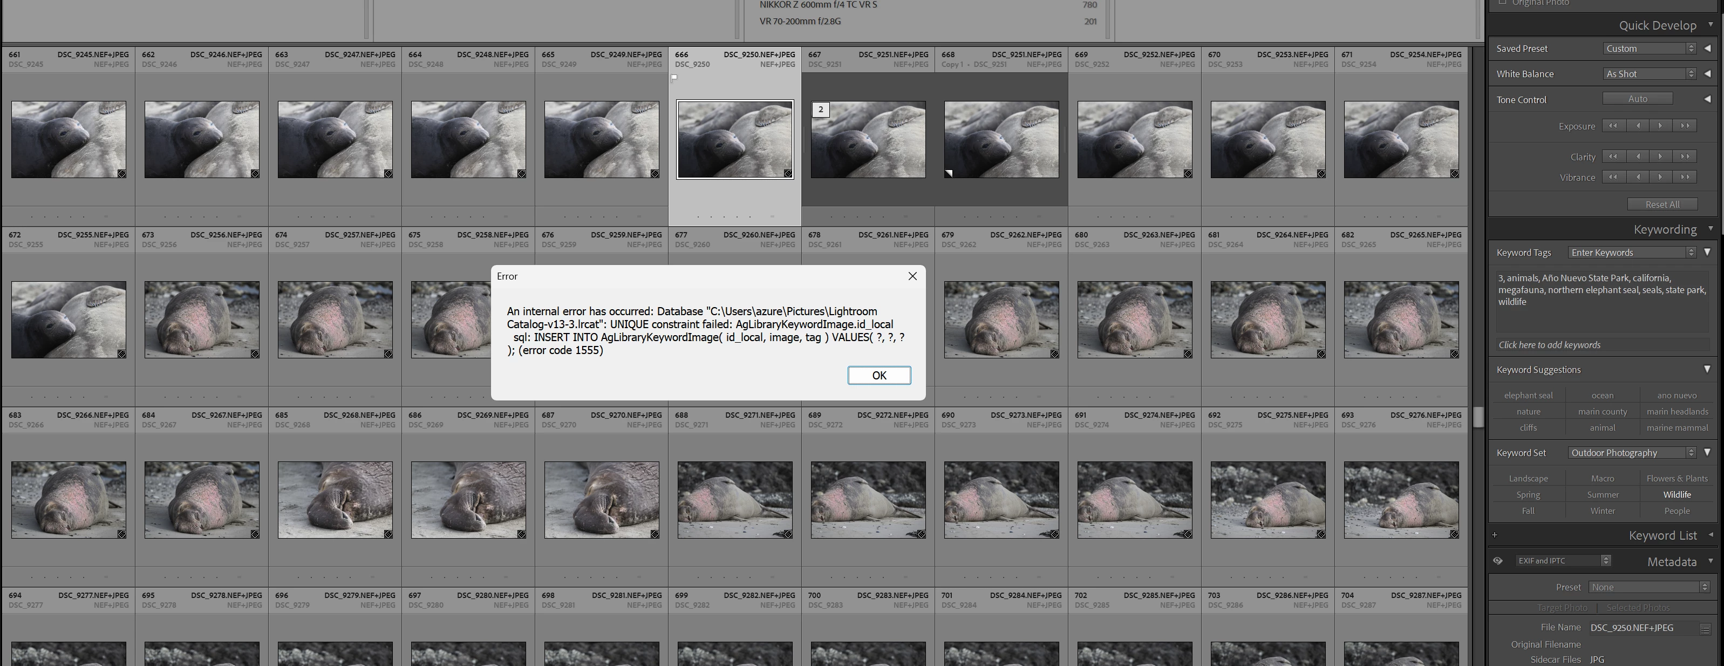Viewport: 1724px width, 666px height.
Task: Click the metadata badge on the DSC_9245 thumbnail
Action: pyautogui.click(x=122, y=173)
